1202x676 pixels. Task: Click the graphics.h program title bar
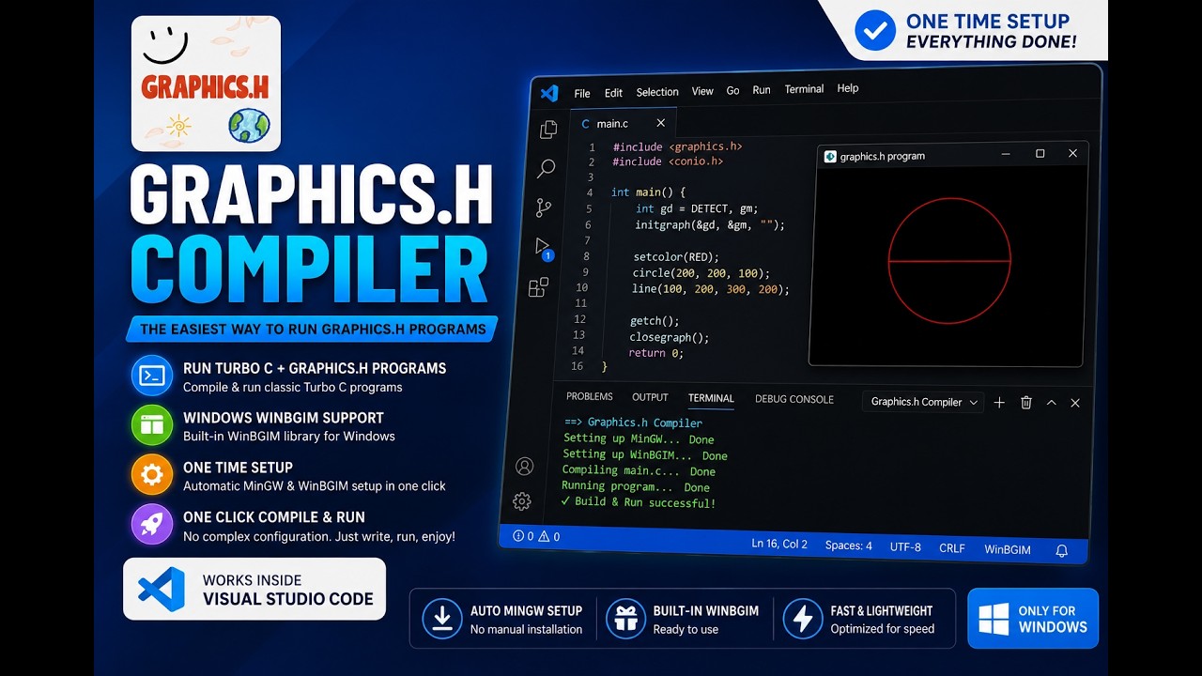(952, 155)
